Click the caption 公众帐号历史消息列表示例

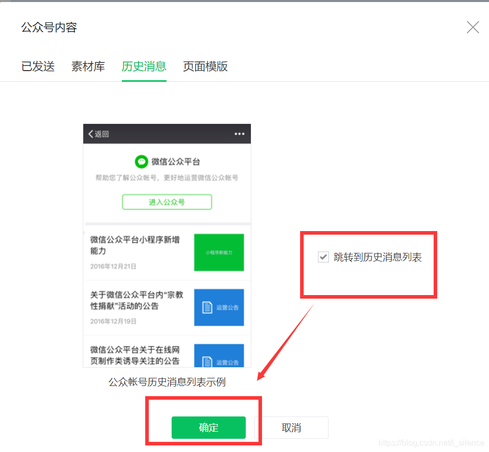(167, 382)
